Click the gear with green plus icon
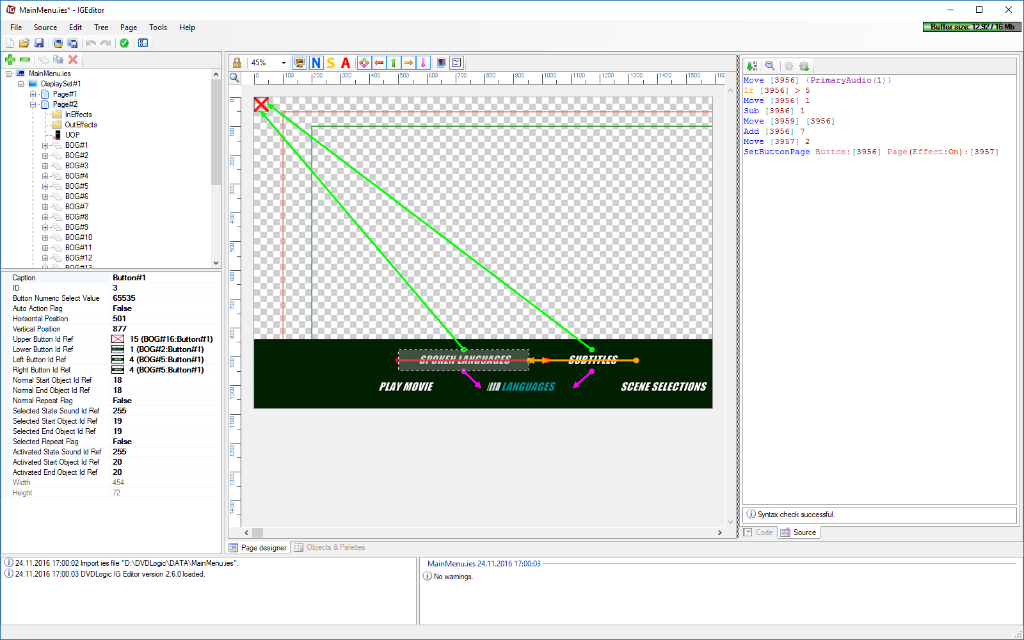Viewport: 1024px width, 640px height. pos(804,67)
